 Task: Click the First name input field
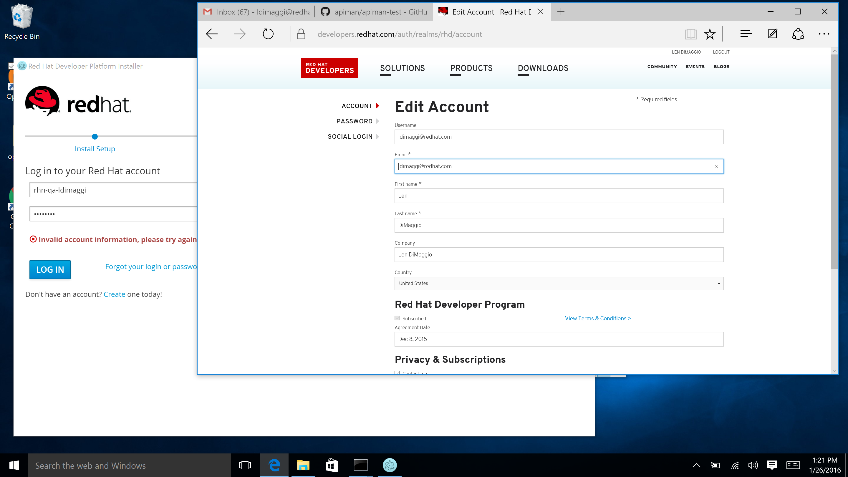(559, 196)
